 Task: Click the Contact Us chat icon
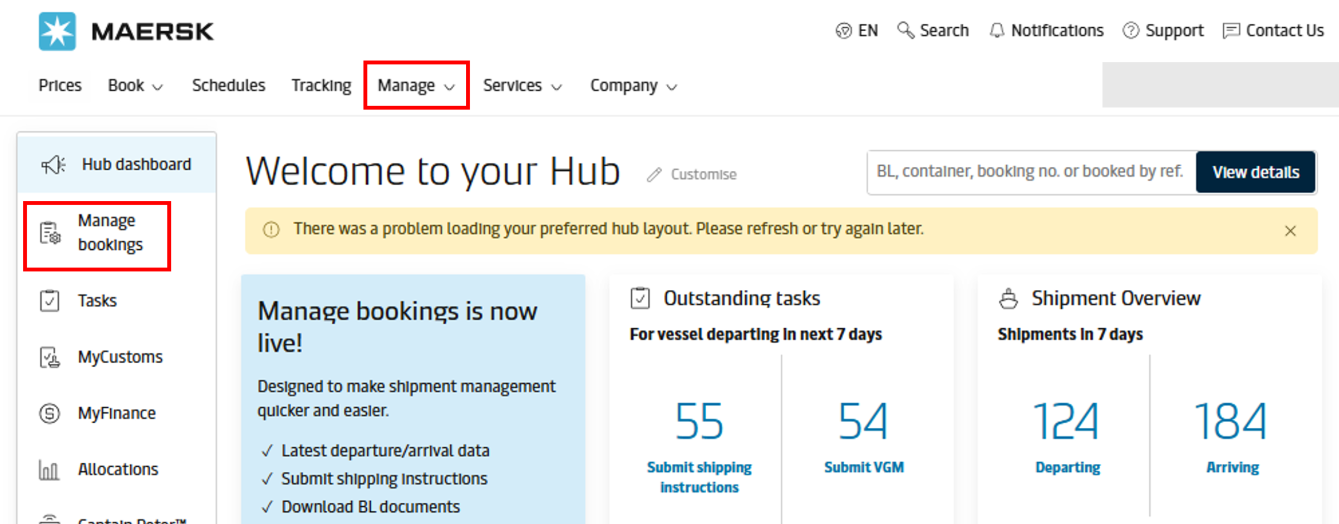[x=1231, y=31]
